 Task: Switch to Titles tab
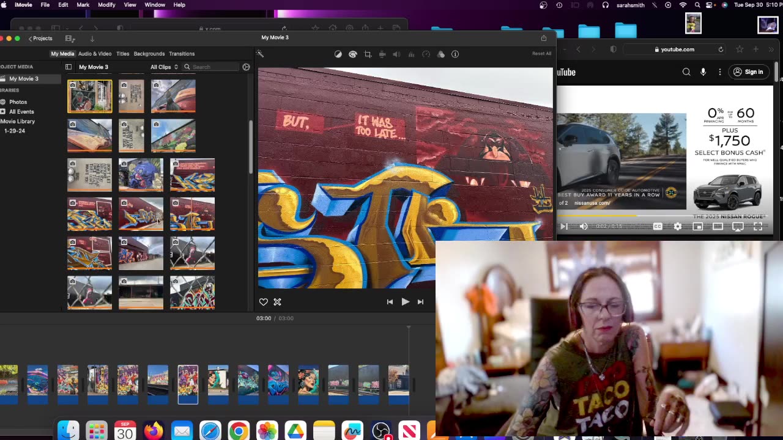[123, 54]
